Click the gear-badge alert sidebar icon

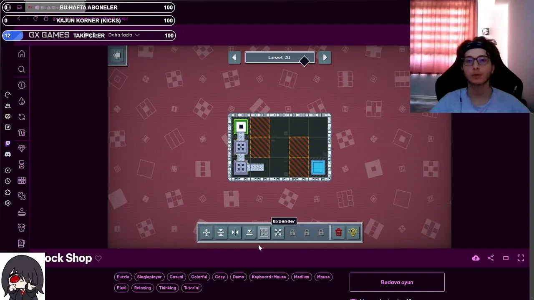pos(22,85)
